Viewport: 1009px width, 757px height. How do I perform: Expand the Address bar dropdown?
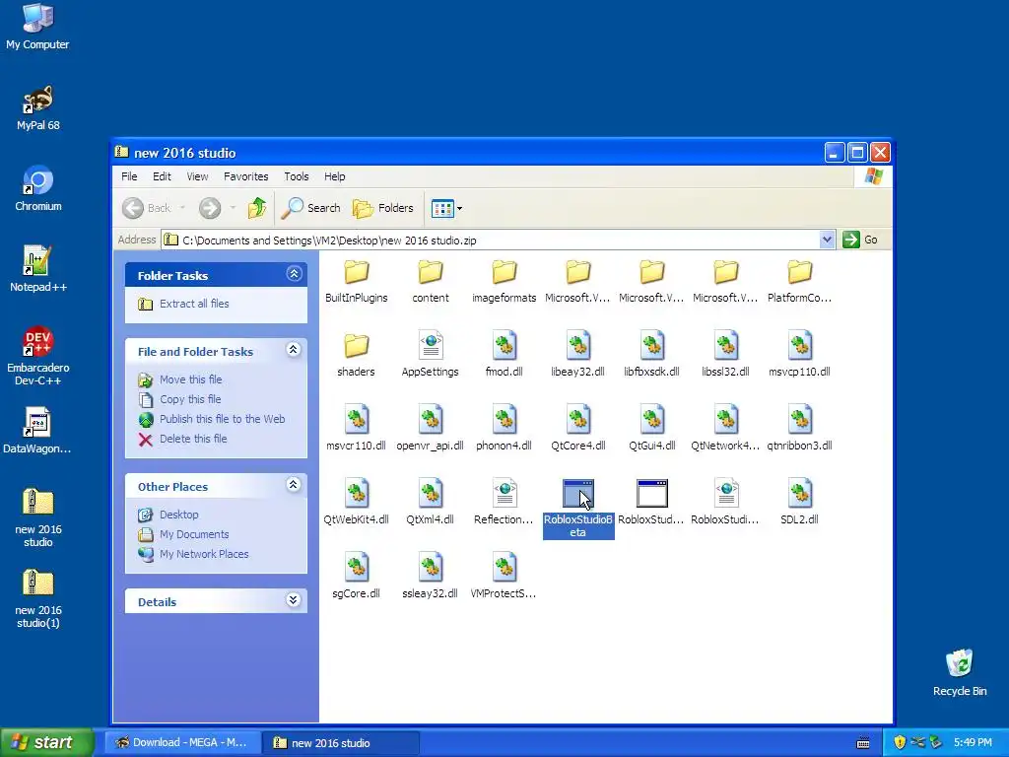[x=827, y=240]
